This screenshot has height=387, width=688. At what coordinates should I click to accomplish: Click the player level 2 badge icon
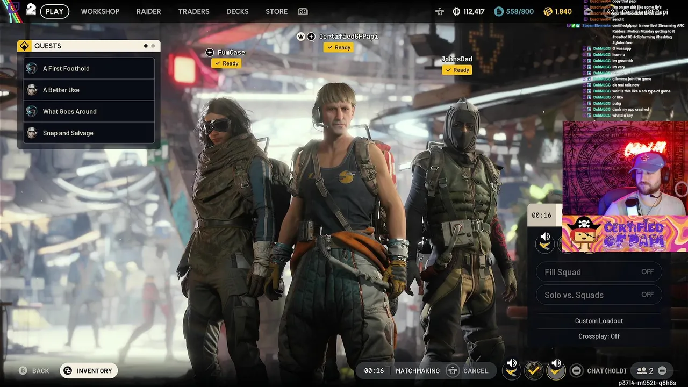(x=31, y=10)
